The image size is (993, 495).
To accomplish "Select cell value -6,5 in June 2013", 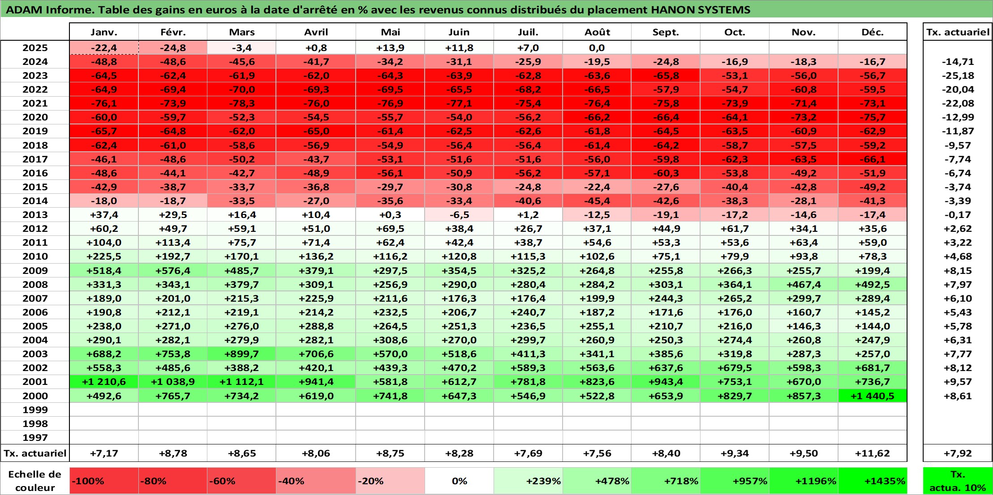I will (459, 215).
